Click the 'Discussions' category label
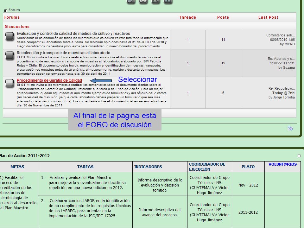The width and height of the screenshot is (304, 228). (17, 27)
